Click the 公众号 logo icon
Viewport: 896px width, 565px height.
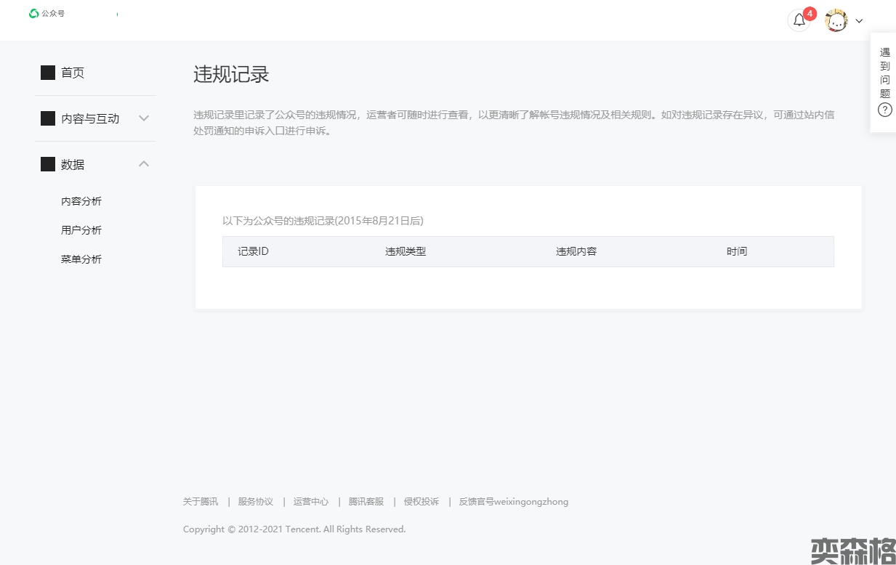click(33, 13)
